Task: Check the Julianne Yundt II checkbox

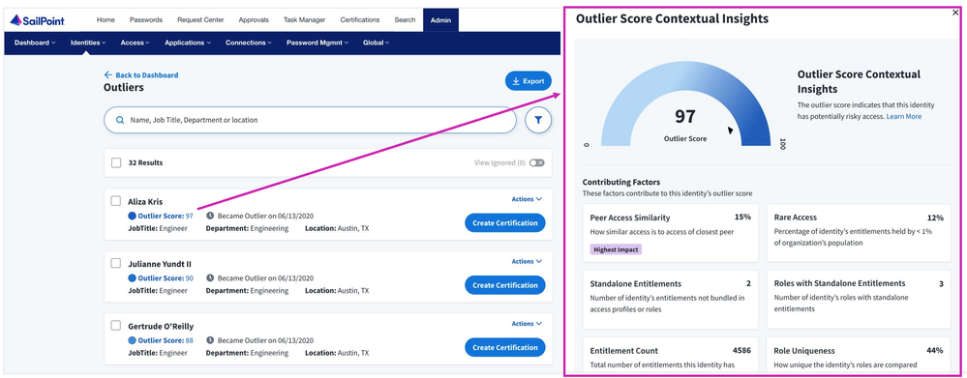Action: click(x=115, y=263)
